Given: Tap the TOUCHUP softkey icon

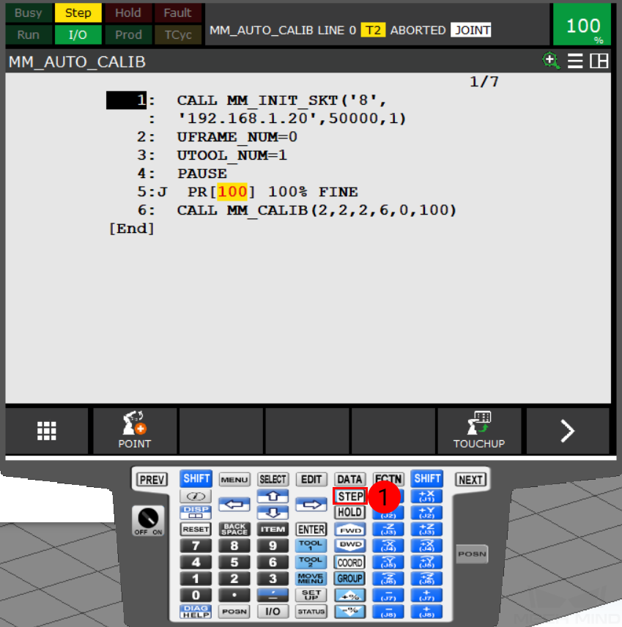Looking at the screenshot, I should click(479, 431).
